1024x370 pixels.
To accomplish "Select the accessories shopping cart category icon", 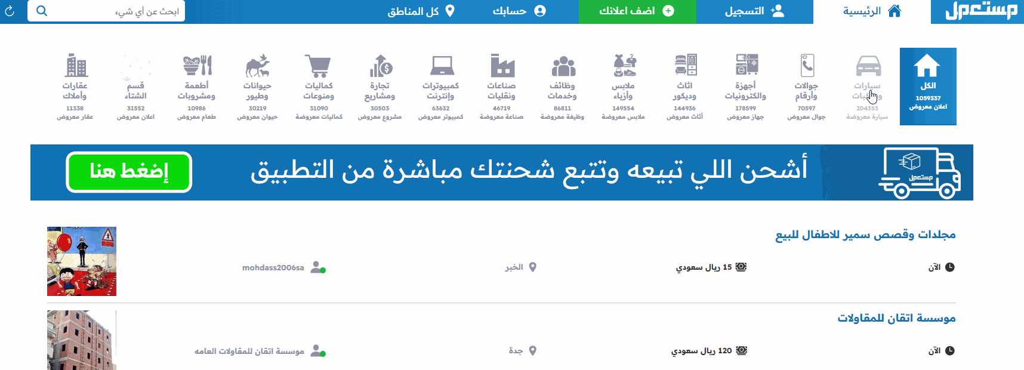I will (x=319, y=66).
